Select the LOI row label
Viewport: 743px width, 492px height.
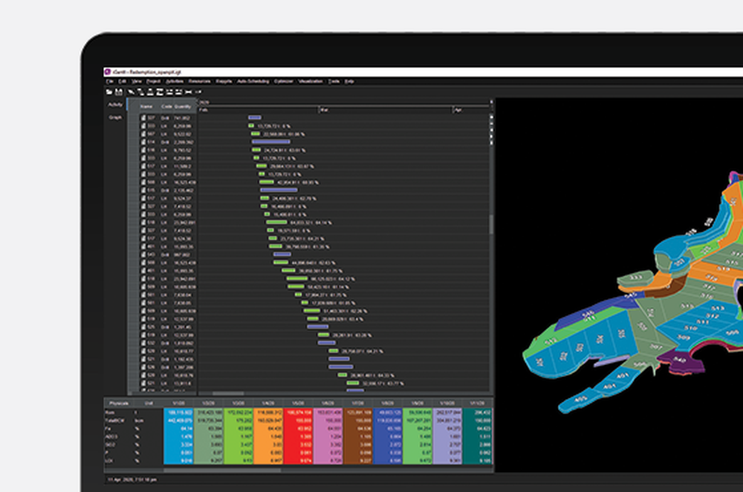pyautogui.click(x=108, y=460)
